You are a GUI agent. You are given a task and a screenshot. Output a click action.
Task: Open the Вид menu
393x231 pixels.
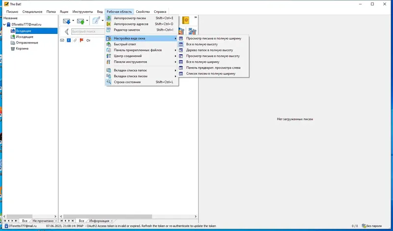point(100,12)
